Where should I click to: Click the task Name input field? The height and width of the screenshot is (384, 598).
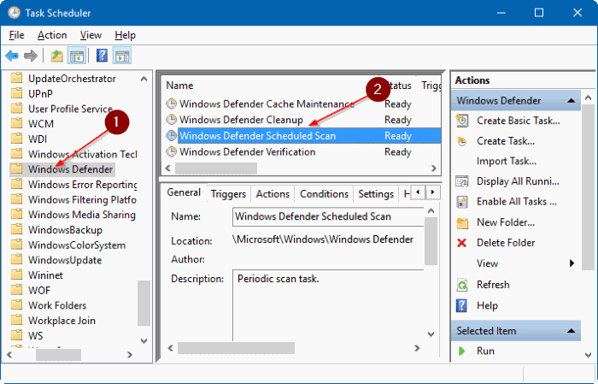(328, 216)
